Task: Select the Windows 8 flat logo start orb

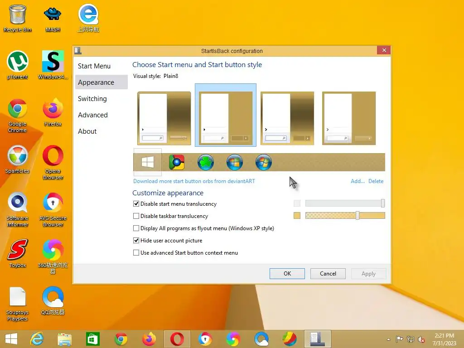Action: [x=148, y=162]
